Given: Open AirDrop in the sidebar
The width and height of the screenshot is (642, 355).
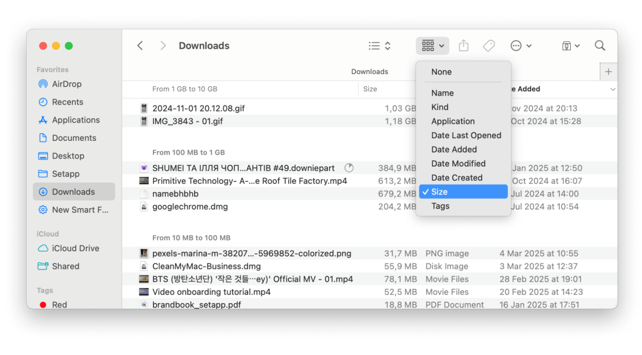Looking at the screenshot, I should (74, 84).
